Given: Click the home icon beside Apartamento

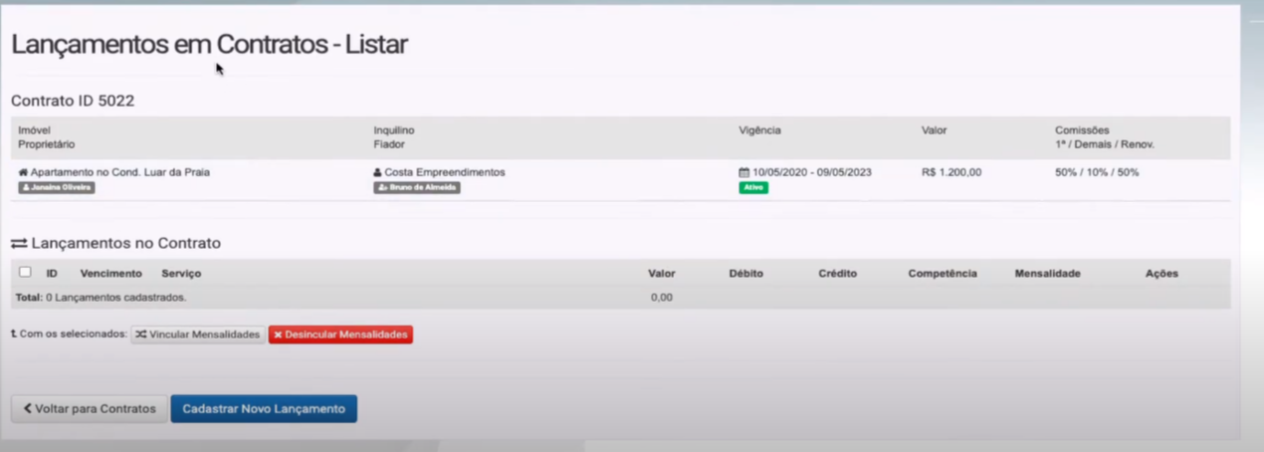Looking at the screenshot, I should point(23,172).
